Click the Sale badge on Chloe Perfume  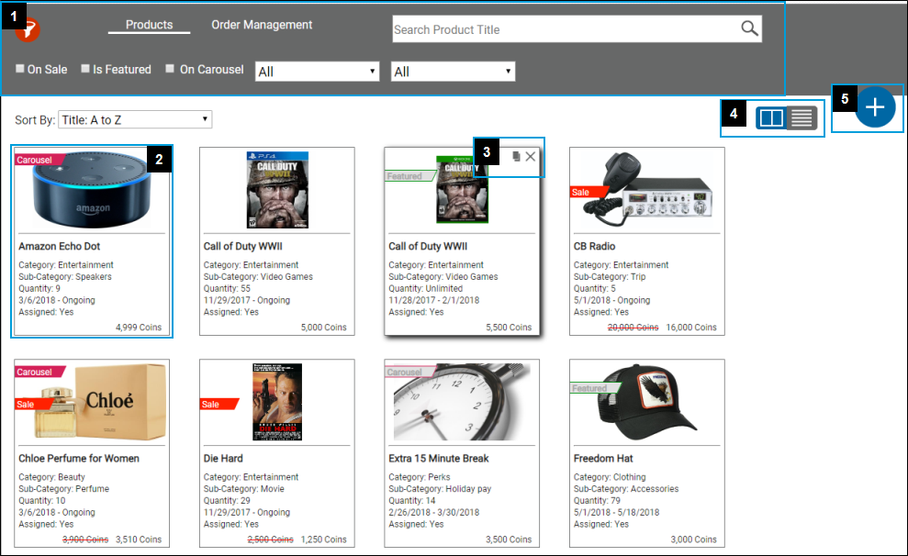point(33,404)
